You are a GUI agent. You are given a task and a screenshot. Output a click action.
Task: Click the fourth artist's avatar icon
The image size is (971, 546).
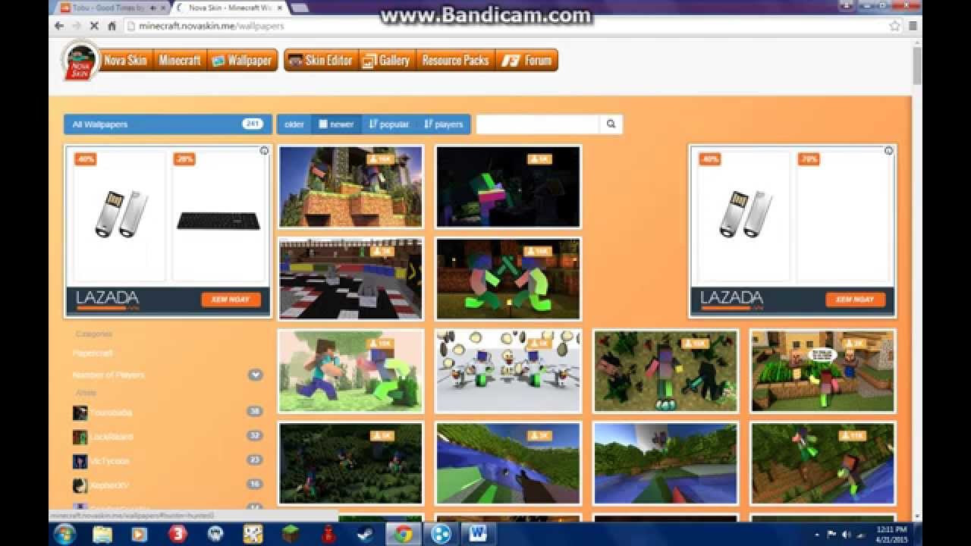[x=80, y=485]
